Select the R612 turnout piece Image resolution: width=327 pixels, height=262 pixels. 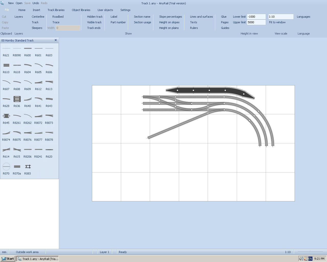38,85
